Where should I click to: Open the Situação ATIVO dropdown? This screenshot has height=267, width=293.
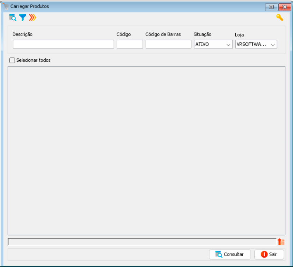(213, 44)
